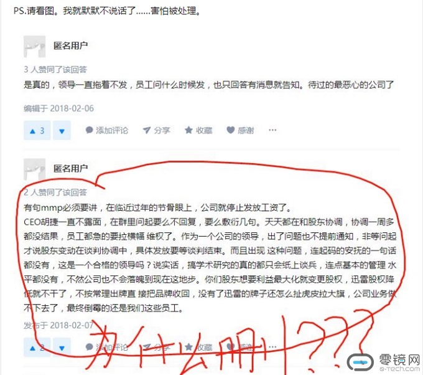Screen dimensions: 423x375
Task: Click the 零镜网 watermark logo
Action: point(383,363)
